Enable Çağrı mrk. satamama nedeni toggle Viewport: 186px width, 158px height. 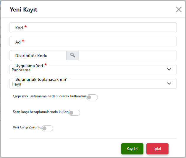pyautogui.click(x=92, y=97)
